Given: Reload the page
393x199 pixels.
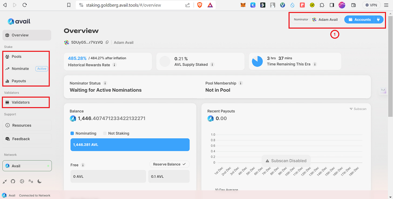Looking at the screenshot, I should pyautogui.click(x=25, y=5).
